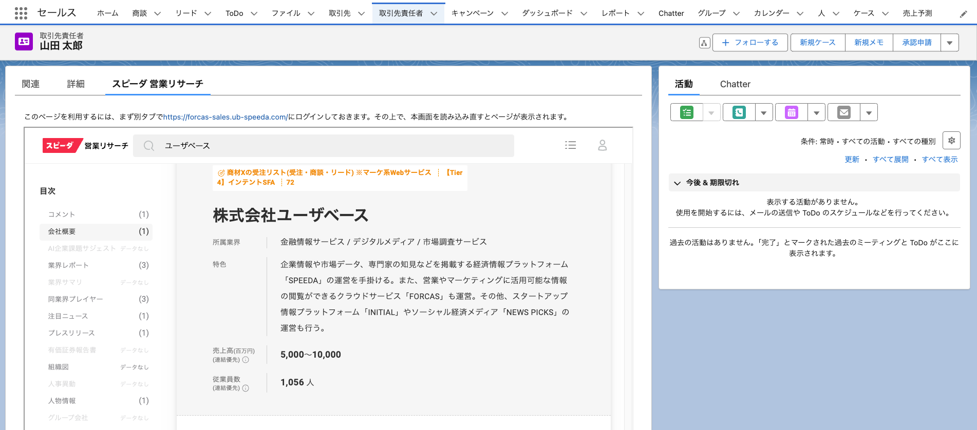Click the スピーダ 営業リサーチ logo
This screenshot has height=430, width=977.
(x=85, y=146)
